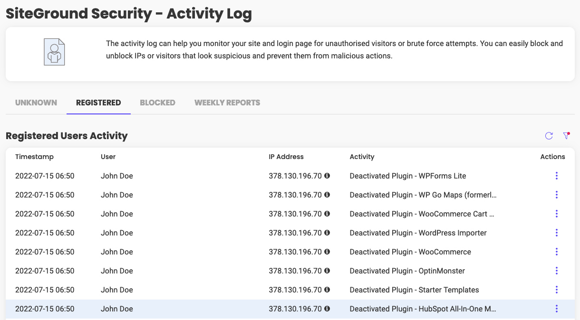Click the Timestamp column header
Viewport: 580px width, 320px height.
point(34,157)
